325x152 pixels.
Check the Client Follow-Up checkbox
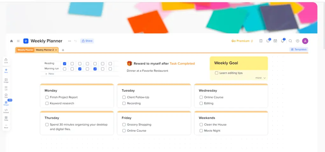[x=124, y=97]
